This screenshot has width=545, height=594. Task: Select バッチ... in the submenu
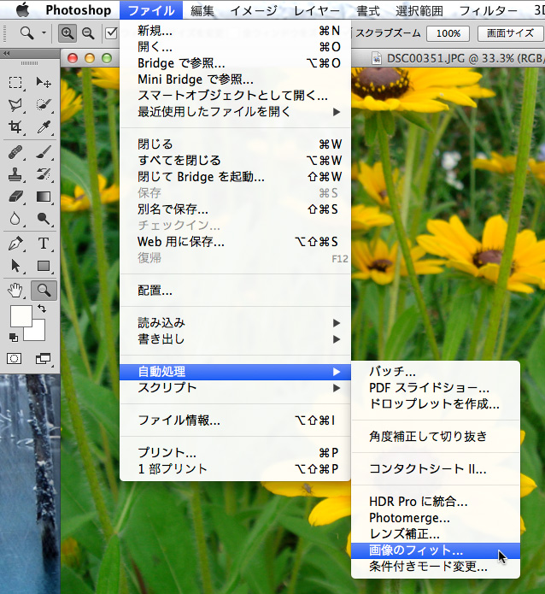436,371
